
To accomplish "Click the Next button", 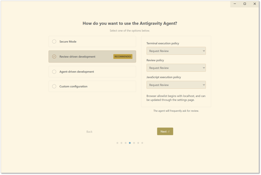I will [165, 132].
